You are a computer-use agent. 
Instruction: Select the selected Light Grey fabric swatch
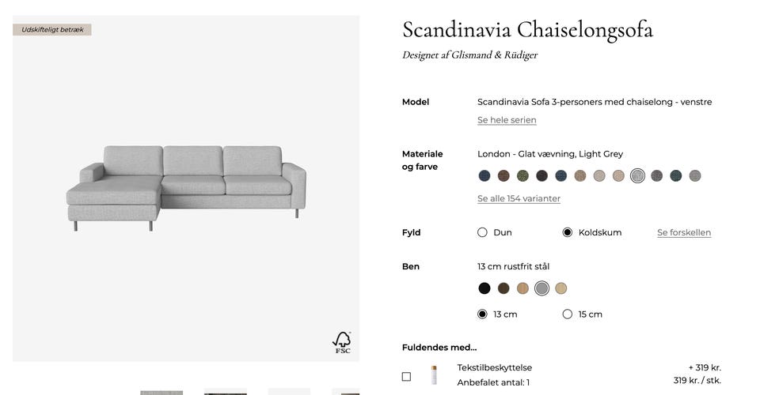tap(637, 176)
